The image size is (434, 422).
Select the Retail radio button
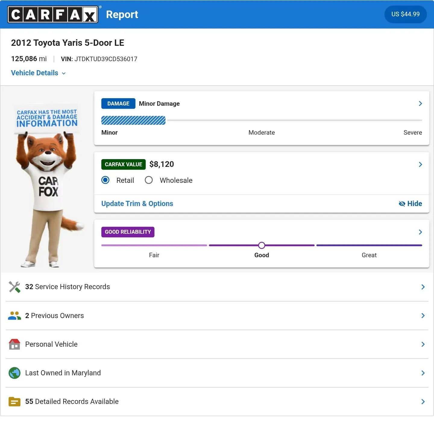[x=105, y=180]
